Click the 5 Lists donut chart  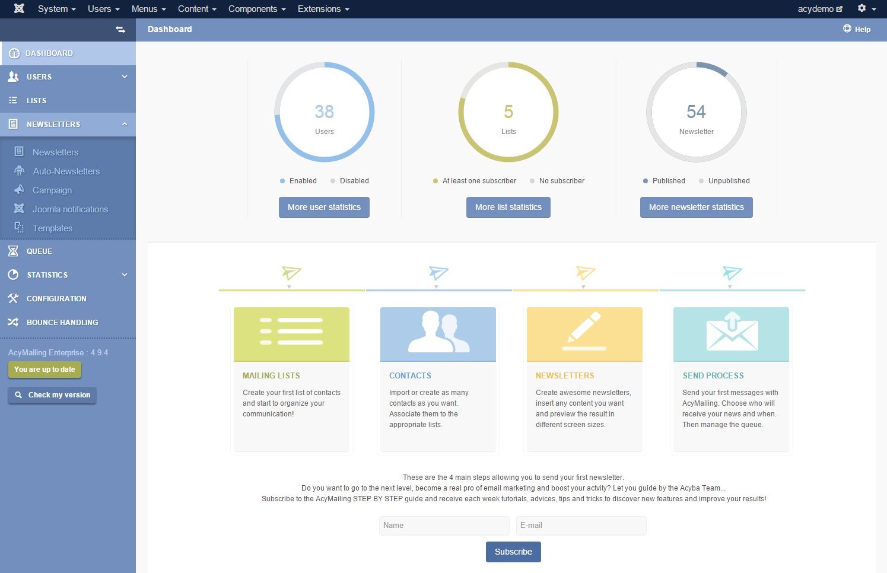point(508,112)
